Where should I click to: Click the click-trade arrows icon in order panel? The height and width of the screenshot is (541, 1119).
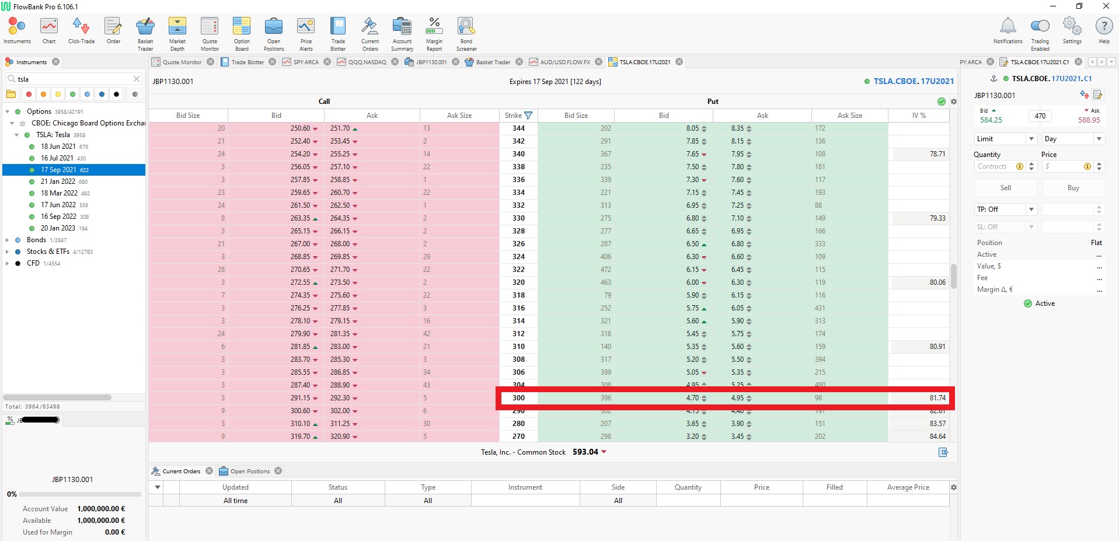pos(1085,95)
